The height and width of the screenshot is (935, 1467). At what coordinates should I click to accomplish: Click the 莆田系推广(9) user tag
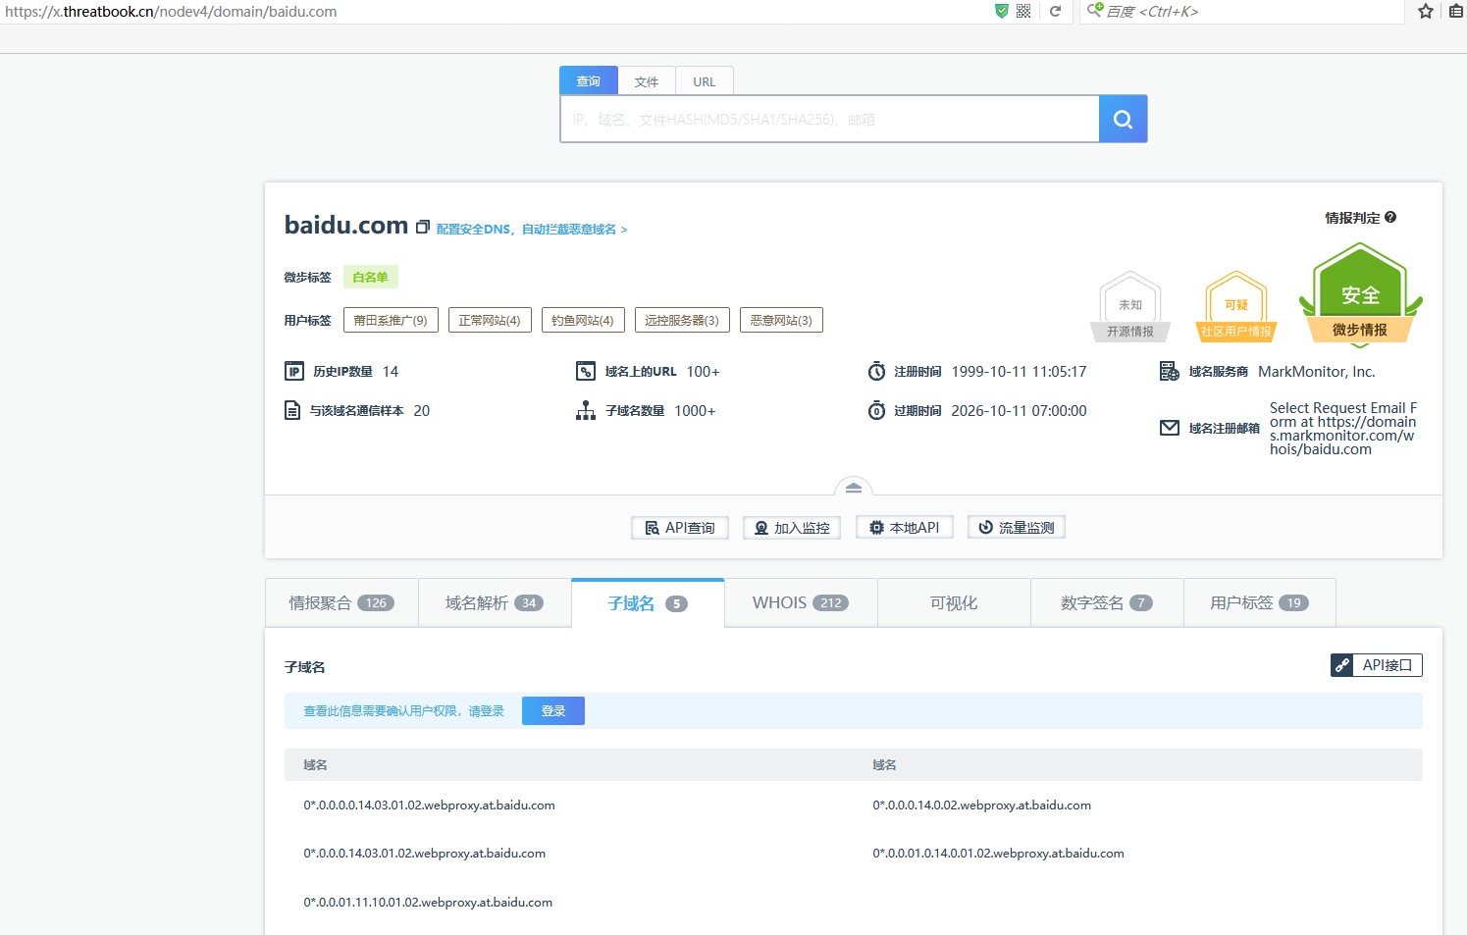pyautogui.click(x=391, y=320)
